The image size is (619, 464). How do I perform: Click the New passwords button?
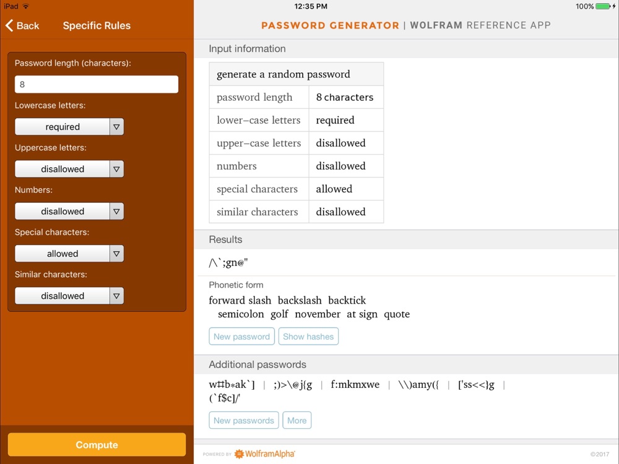[243, 420]
